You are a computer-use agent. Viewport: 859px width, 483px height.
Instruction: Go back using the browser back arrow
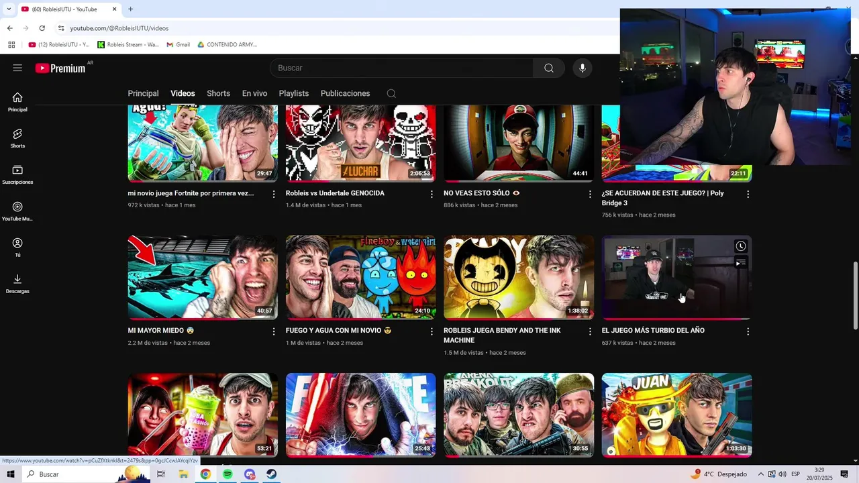(9, 28)
